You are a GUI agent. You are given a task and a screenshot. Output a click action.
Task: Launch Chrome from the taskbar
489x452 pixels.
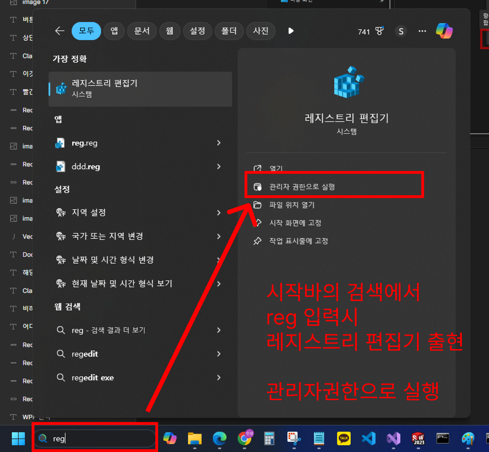[245, 438]
